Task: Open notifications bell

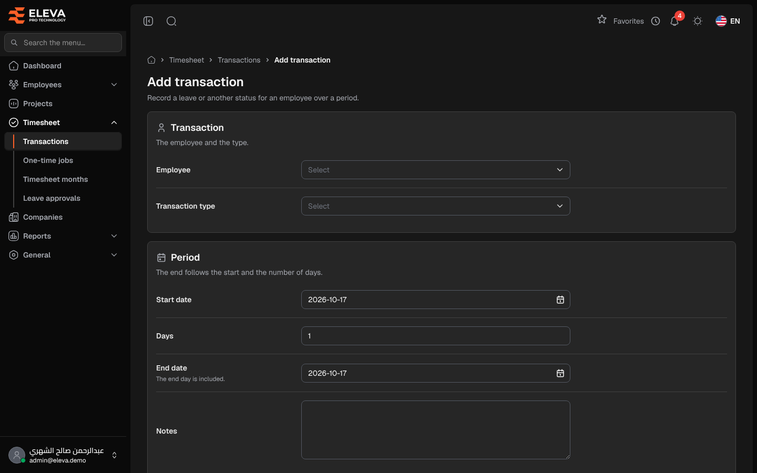Action: [x=674, y=21]
